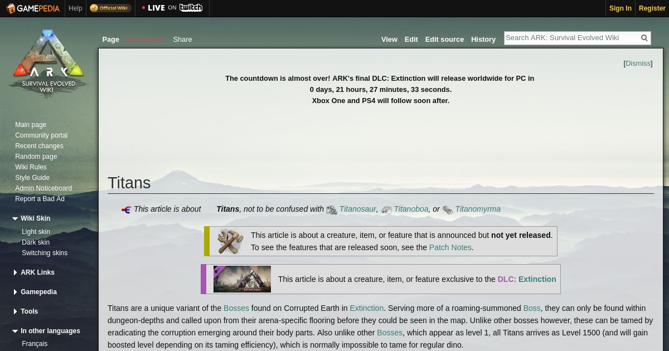Open the Share menu
Viewport: 669px width, 351px height.
(182, 40)
